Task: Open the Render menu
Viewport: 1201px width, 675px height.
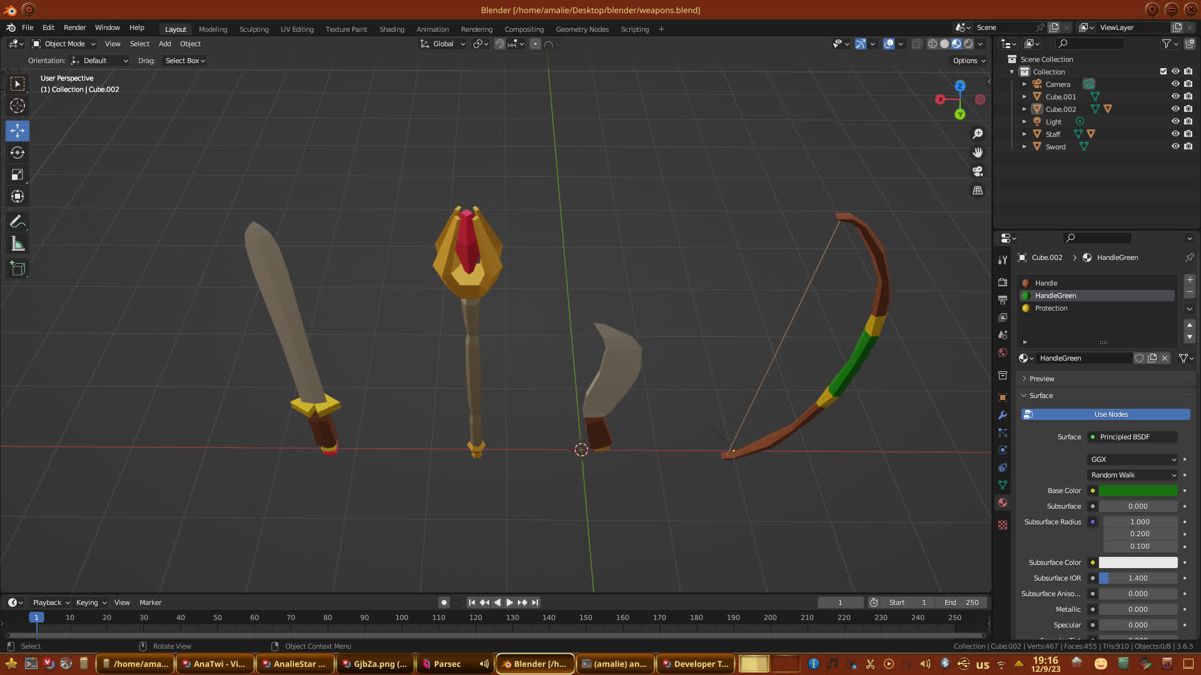Action: (x=74, y=27)
